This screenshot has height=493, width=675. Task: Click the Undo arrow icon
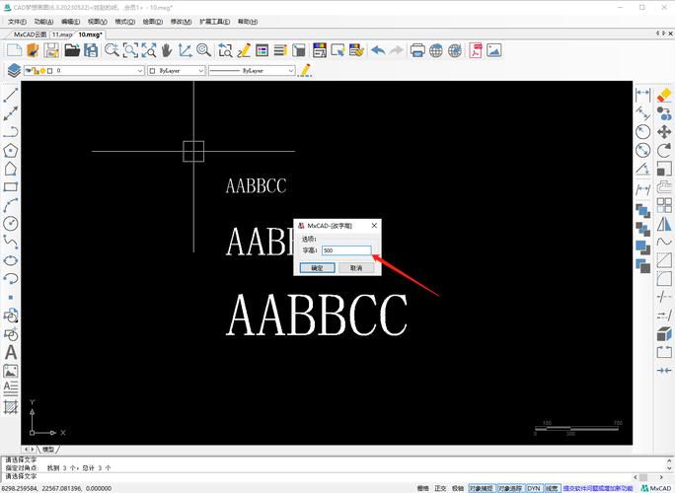(378, 49)
